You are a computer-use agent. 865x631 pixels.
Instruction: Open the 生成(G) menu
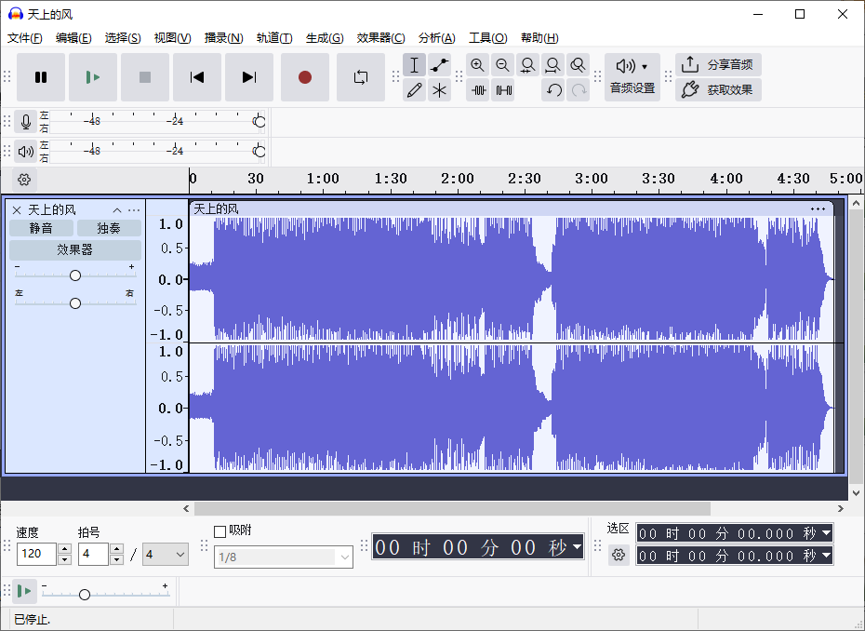pos(324,38)
